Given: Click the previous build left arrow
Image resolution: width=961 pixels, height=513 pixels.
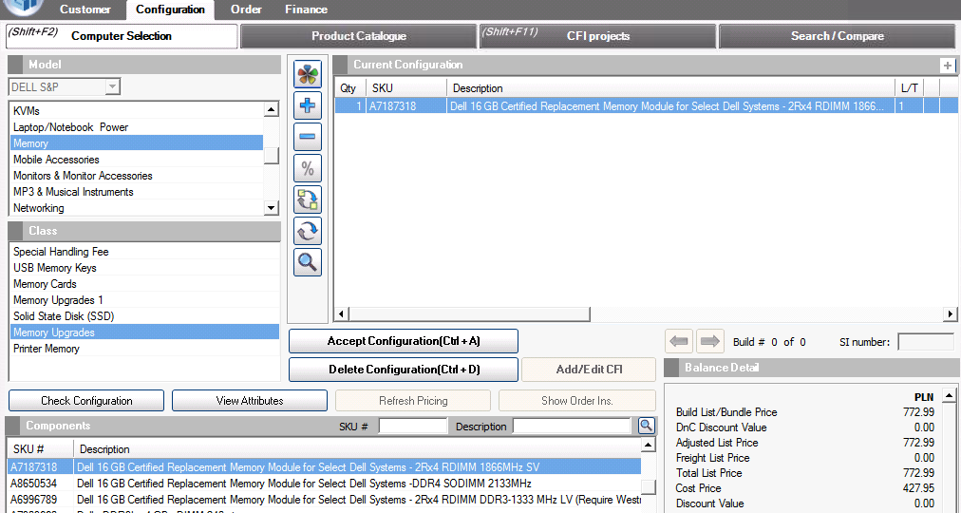Looking at the screenshot, I should click(x=679, y=341).
